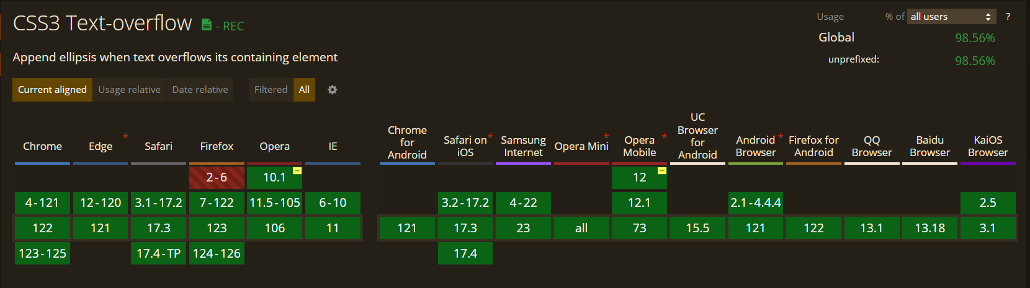Click the yellow note flag on Opera 10.1
The image size is (1030, 288).
point(297,170)
